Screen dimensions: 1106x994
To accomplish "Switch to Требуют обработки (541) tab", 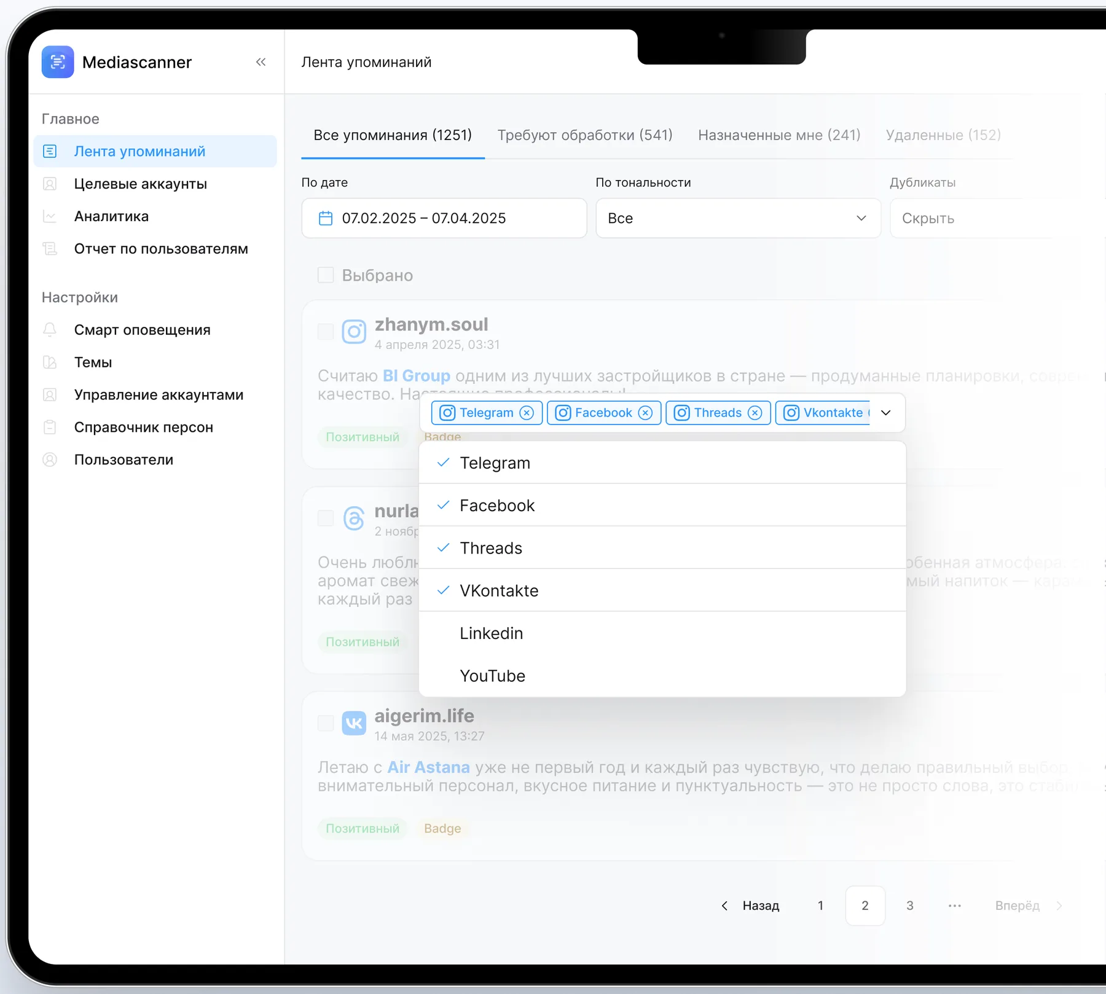I will point(585,135).
